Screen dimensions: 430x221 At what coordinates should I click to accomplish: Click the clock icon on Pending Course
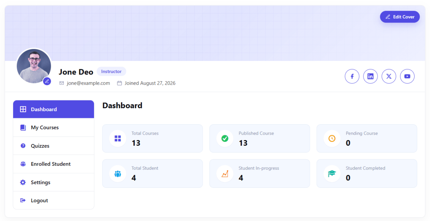coord(332,138)
